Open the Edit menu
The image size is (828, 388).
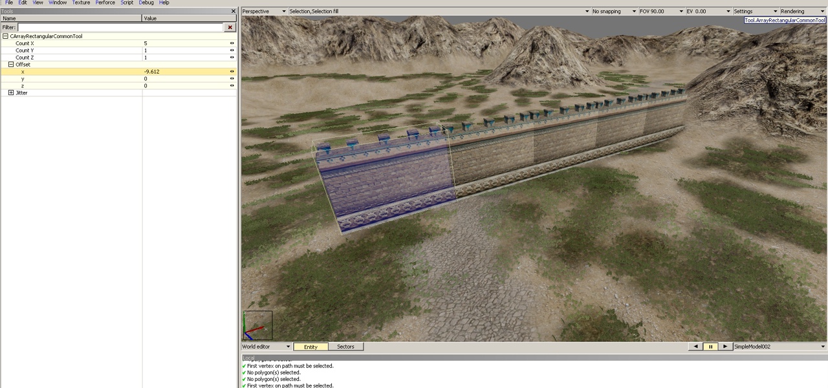23,3
